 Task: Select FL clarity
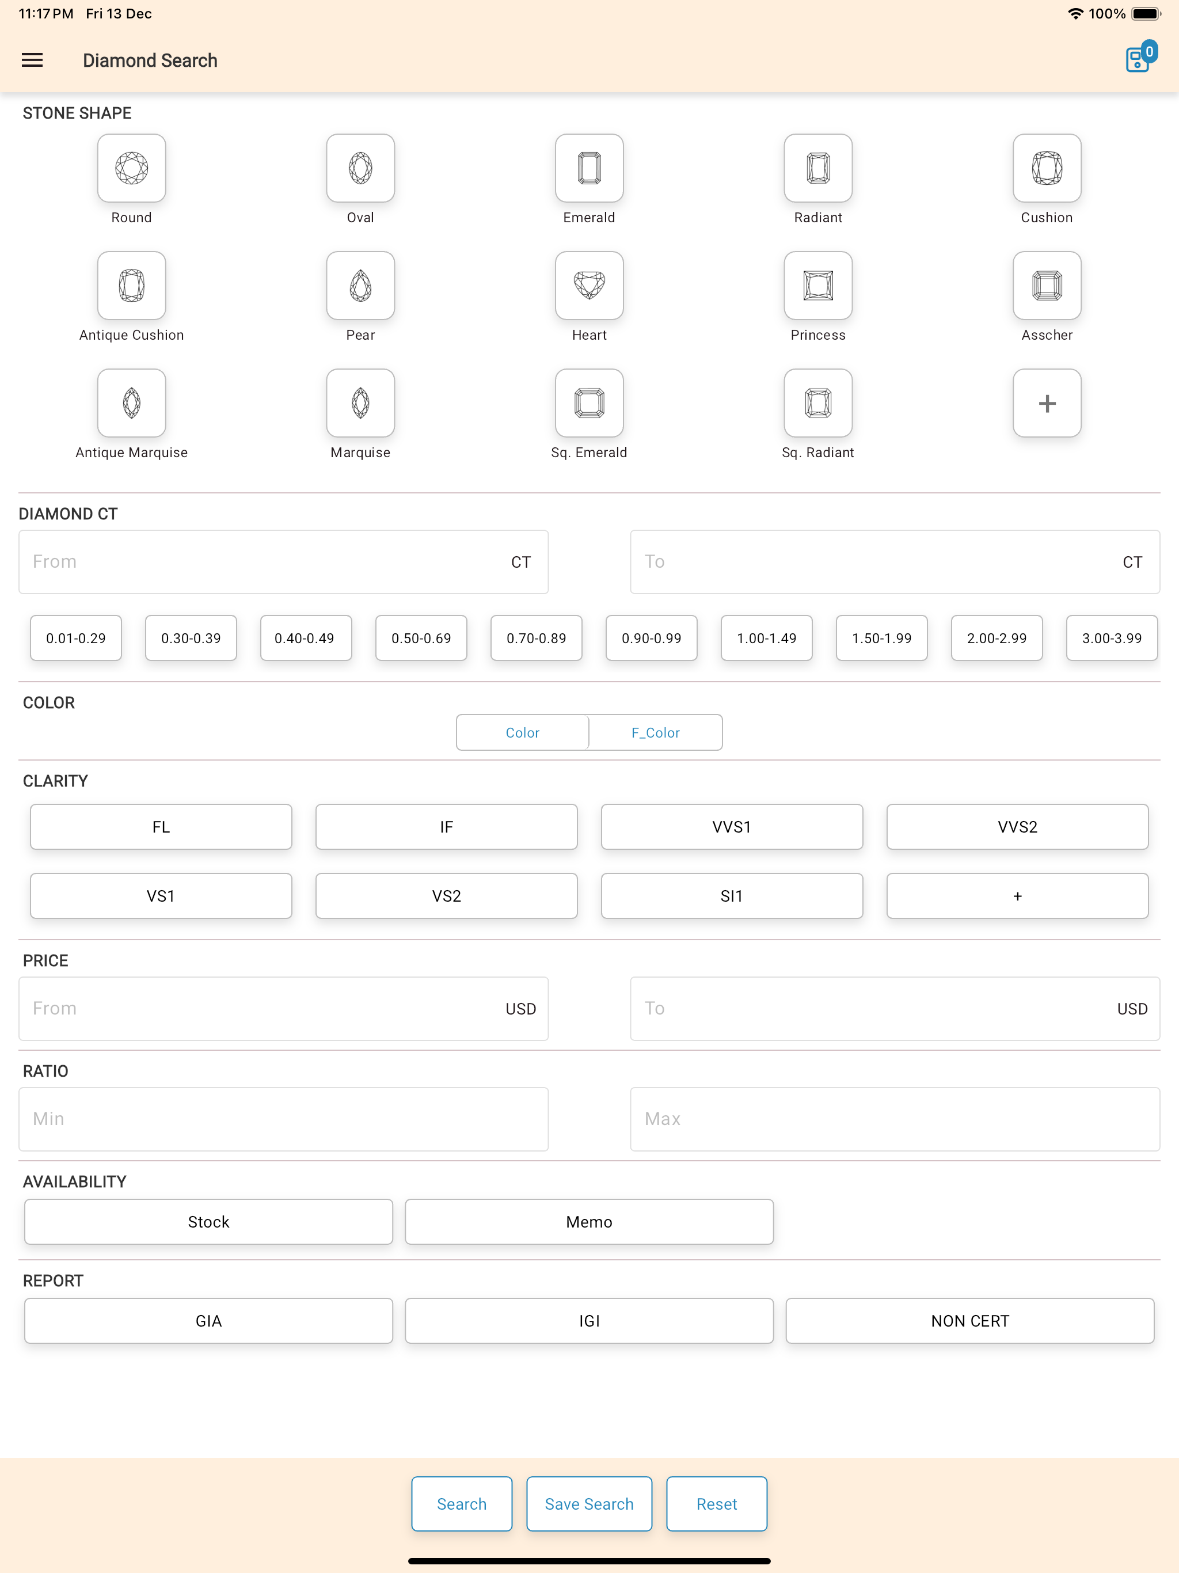pos(161,827)
